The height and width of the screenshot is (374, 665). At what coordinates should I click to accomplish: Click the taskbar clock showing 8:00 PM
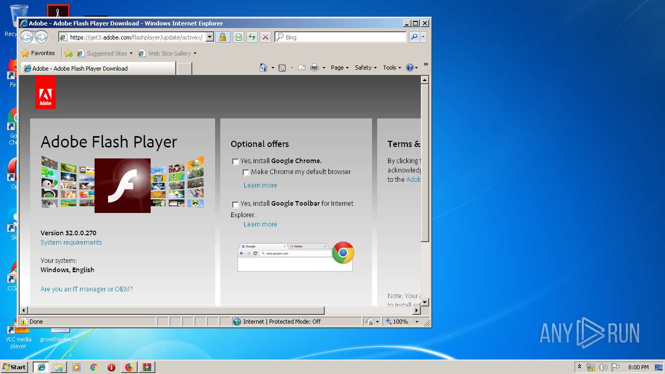click(x=638, y=367)
